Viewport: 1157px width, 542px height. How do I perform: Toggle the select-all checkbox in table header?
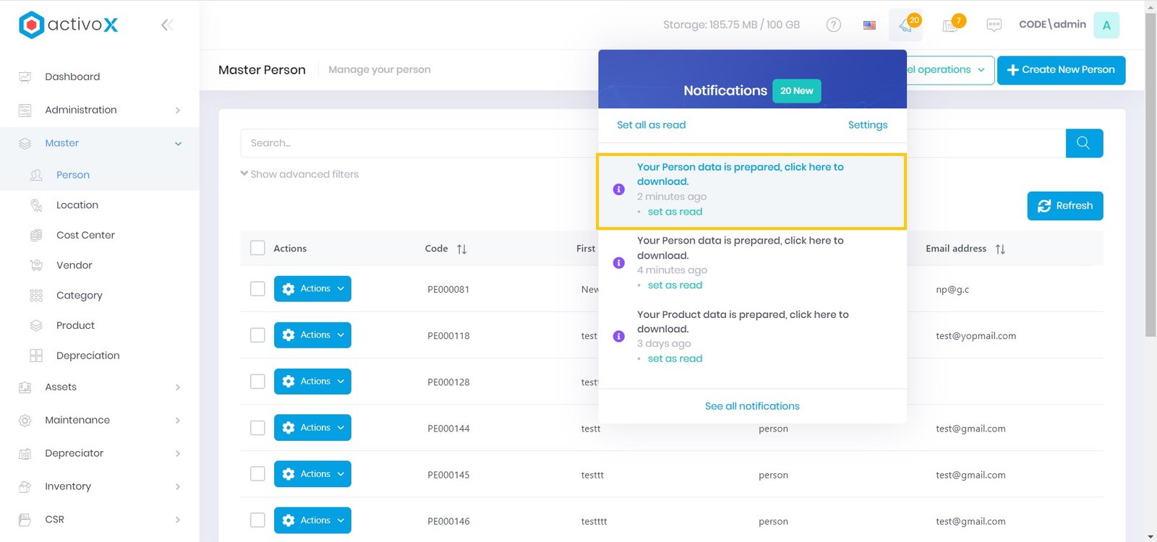[257, 248]
